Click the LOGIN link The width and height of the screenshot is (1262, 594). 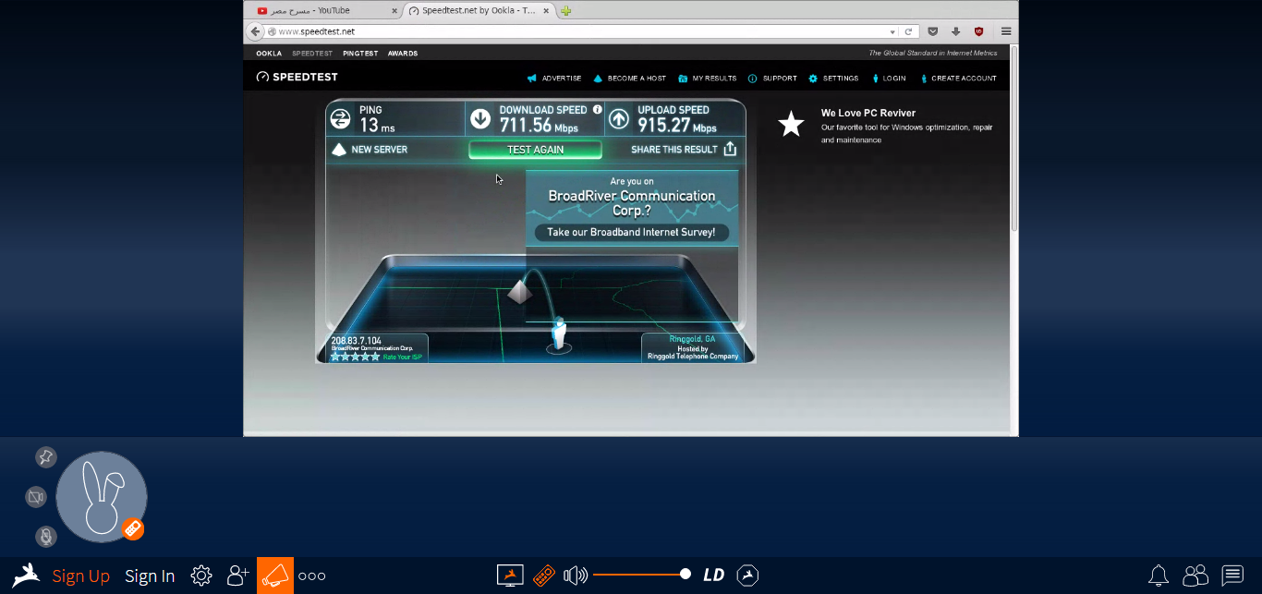click(888, 79)
